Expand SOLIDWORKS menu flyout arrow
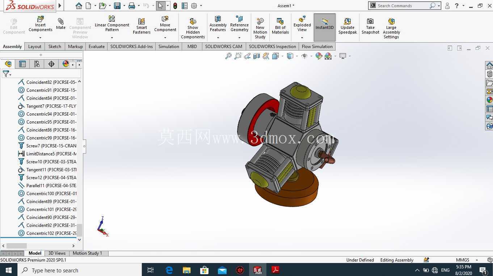 [60, 6]
